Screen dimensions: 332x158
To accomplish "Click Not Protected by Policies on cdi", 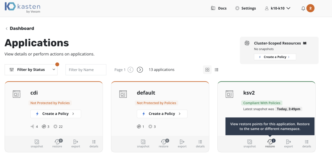I will [50, 103].
